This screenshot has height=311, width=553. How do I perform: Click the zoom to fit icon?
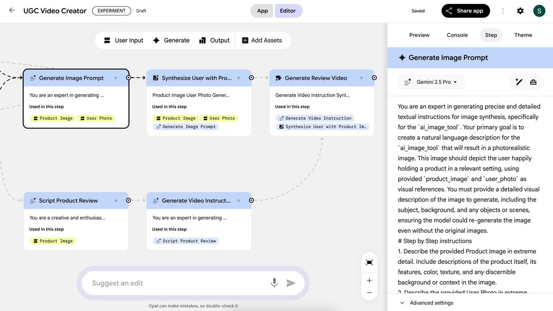[369, 262]
